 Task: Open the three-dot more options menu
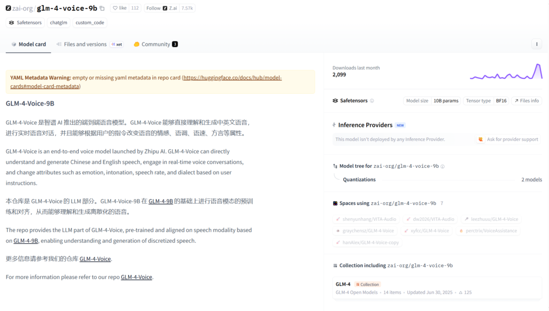pyautogui.click(x=536, y=45)
